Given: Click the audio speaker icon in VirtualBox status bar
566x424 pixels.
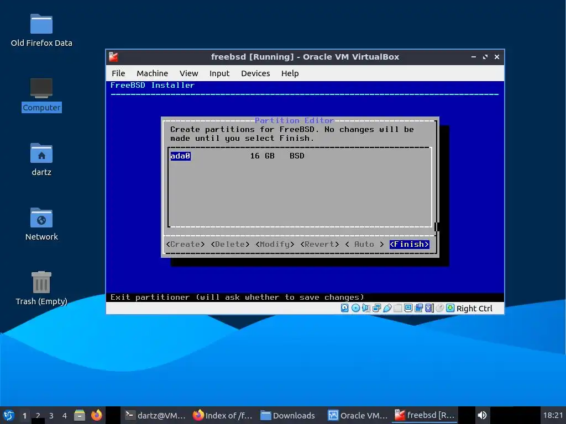Looking at the screenshot, I should click(x=366, y=308).
